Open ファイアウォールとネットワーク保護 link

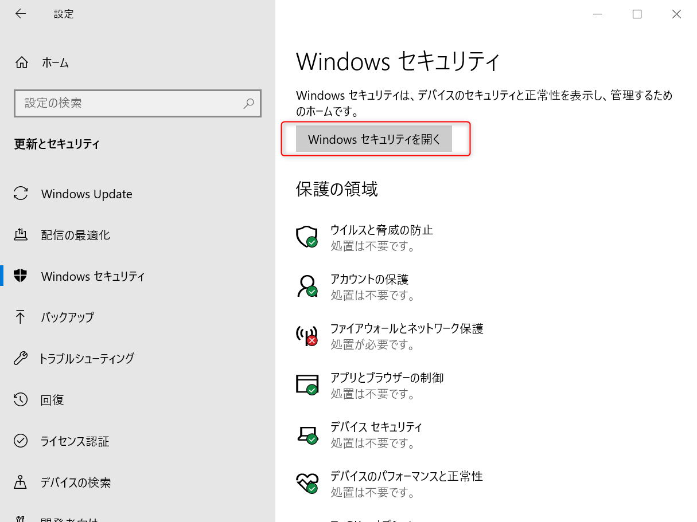[407, 329]
